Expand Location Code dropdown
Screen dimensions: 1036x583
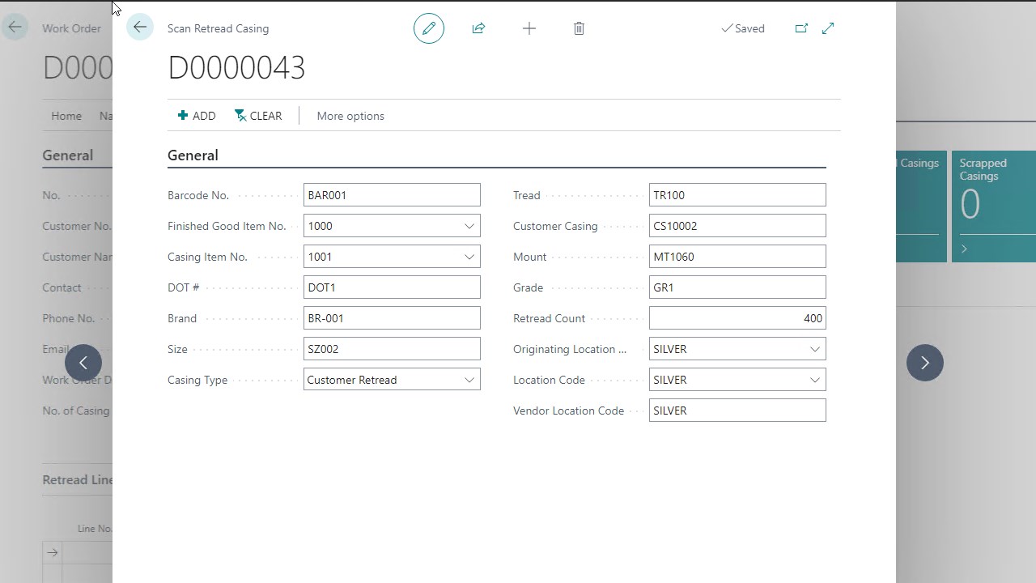click(814, 380)
